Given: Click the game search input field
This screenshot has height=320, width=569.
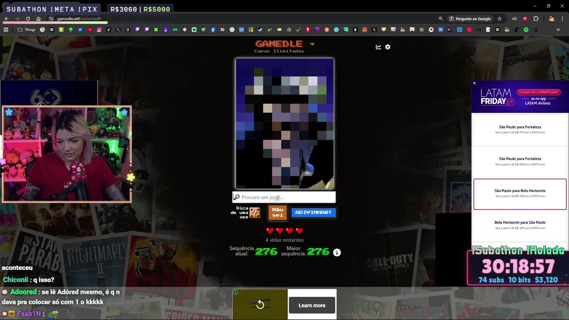Looking at the screenshot, I should pyautogui.click(x=284, y=197).
